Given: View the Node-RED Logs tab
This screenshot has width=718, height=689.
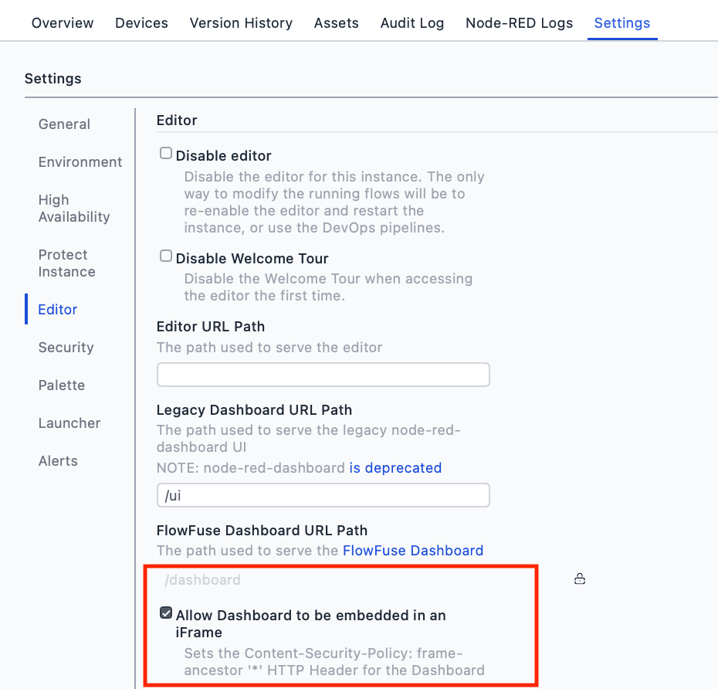Looking at the screenshot, I should click(x=519, y=23).
